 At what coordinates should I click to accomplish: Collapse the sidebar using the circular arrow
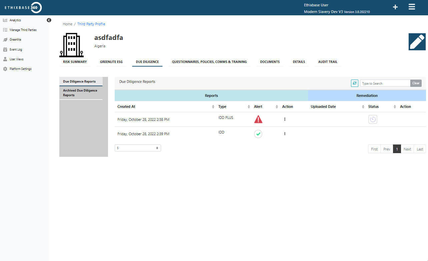49,20
